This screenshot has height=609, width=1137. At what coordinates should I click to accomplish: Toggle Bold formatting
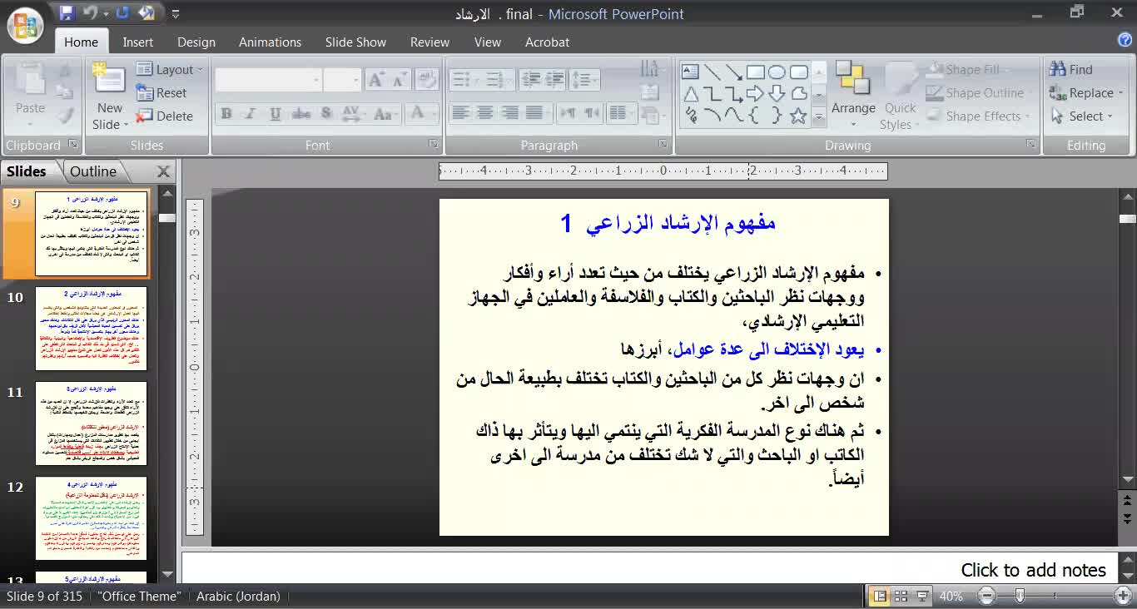[226, 114]
